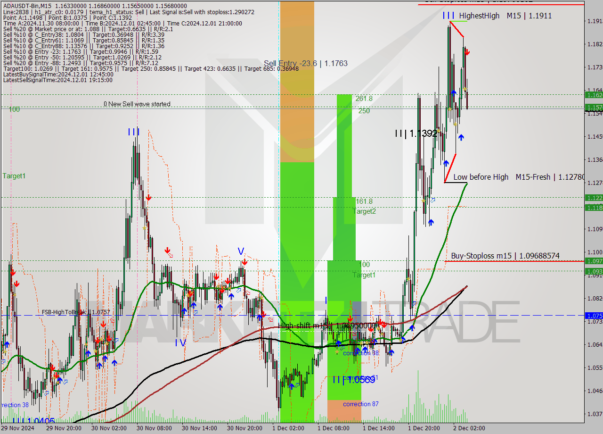Click the 1.191 price axis value
Viewport: 603px width, 434px height.
[595, 21]
